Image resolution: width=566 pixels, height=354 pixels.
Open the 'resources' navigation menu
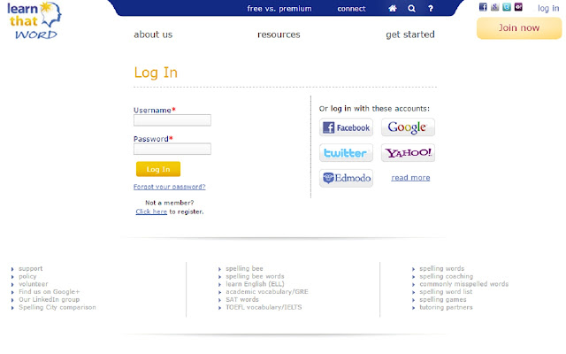tap(279, 35)
